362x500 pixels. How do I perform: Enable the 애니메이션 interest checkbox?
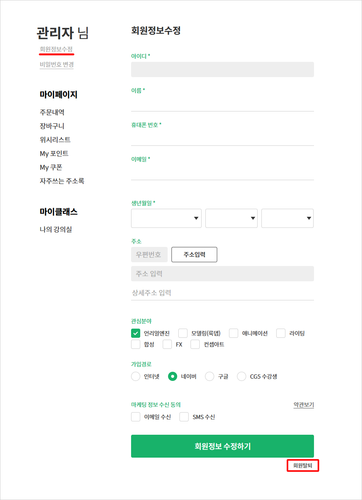click(234, 333)
